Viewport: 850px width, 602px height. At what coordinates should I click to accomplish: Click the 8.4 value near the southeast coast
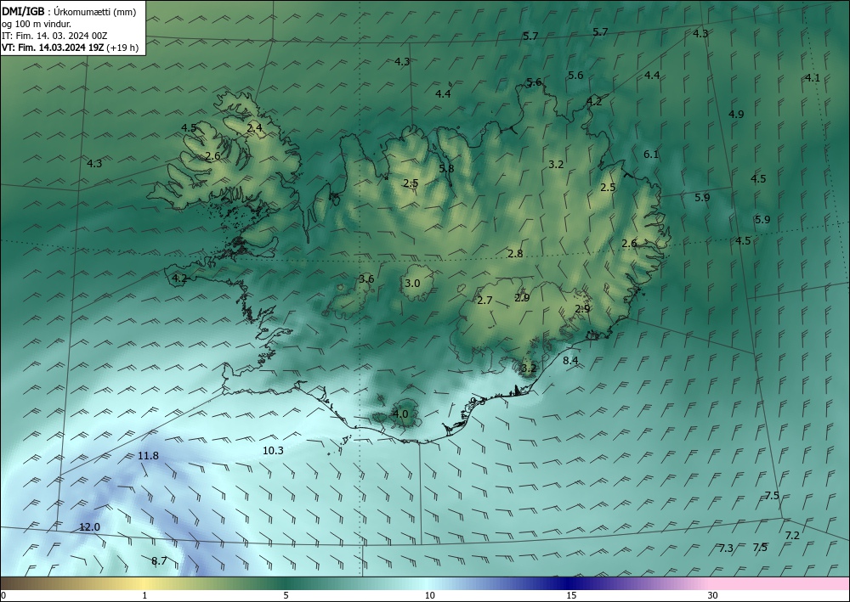pos(570,361)
